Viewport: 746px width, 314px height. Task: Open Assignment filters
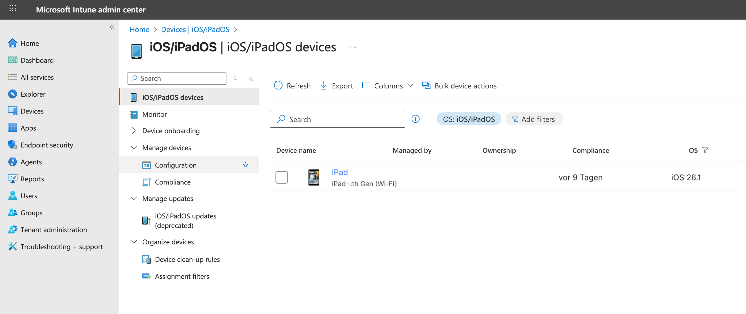(182, 276)
